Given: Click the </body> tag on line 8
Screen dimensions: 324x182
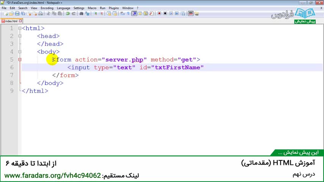Looking at the screenshot, I should (50, 83).
